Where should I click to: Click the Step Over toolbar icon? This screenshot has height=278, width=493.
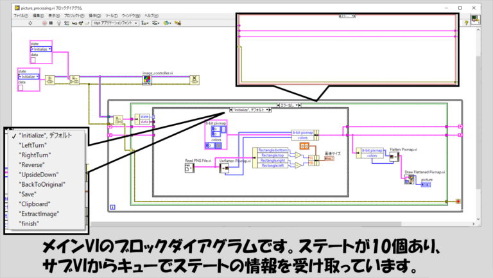click(x=81, y=23)
